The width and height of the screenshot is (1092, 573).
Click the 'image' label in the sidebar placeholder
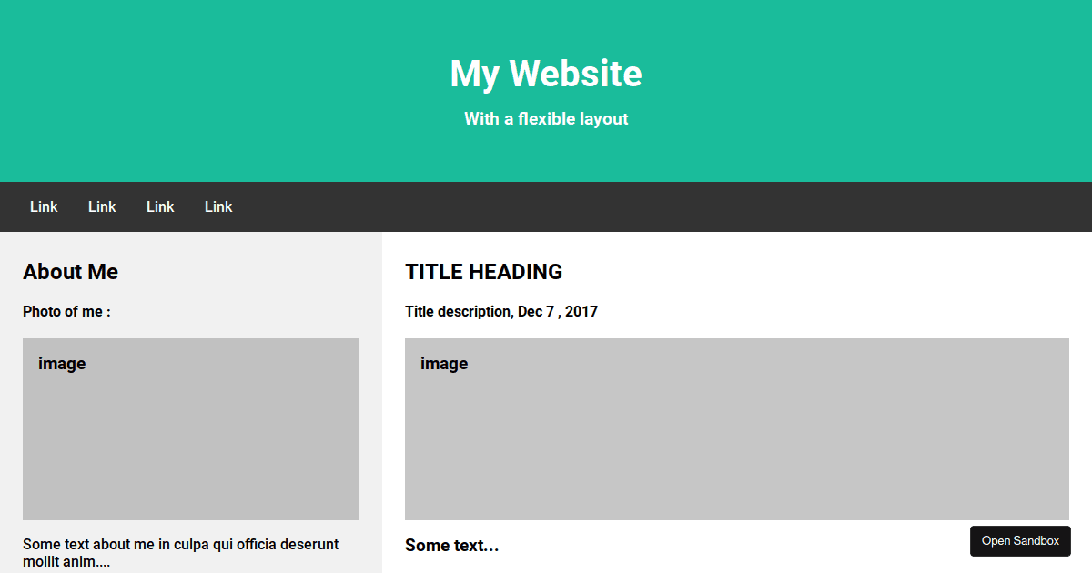(62, 364)
